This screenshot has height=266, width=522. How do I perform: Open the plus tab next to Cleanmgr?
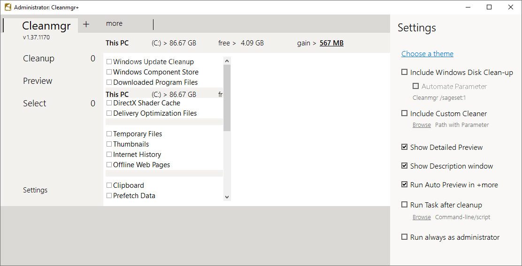click(86, 24)
